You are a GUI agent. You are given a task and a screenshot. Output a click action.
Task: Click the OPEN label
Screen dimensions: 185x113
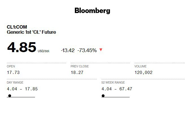click(x=11, y=66)
